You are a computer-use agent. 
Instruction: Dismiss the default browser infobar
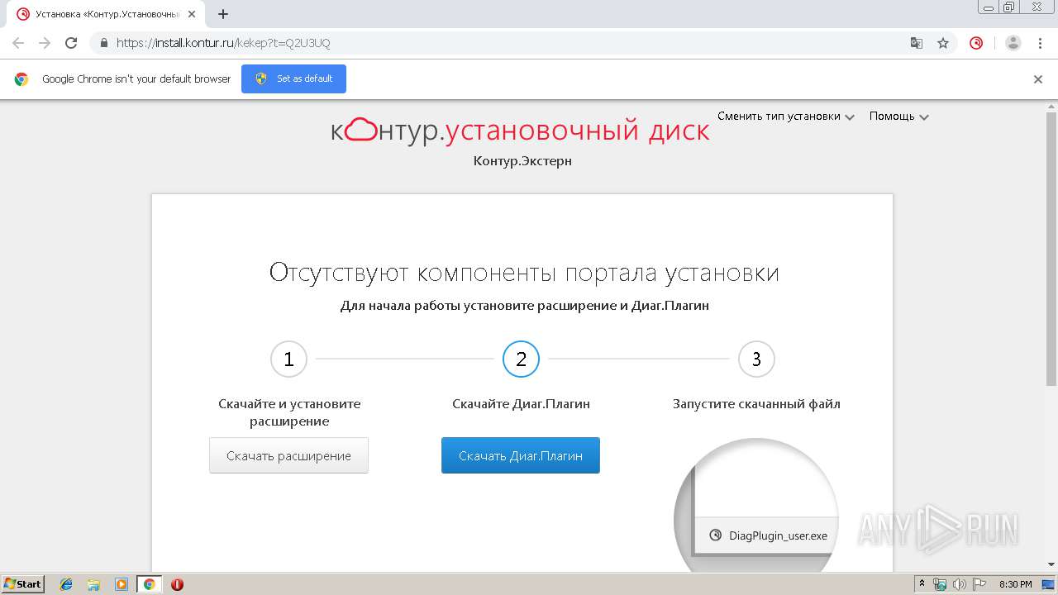pos(1038,79)
